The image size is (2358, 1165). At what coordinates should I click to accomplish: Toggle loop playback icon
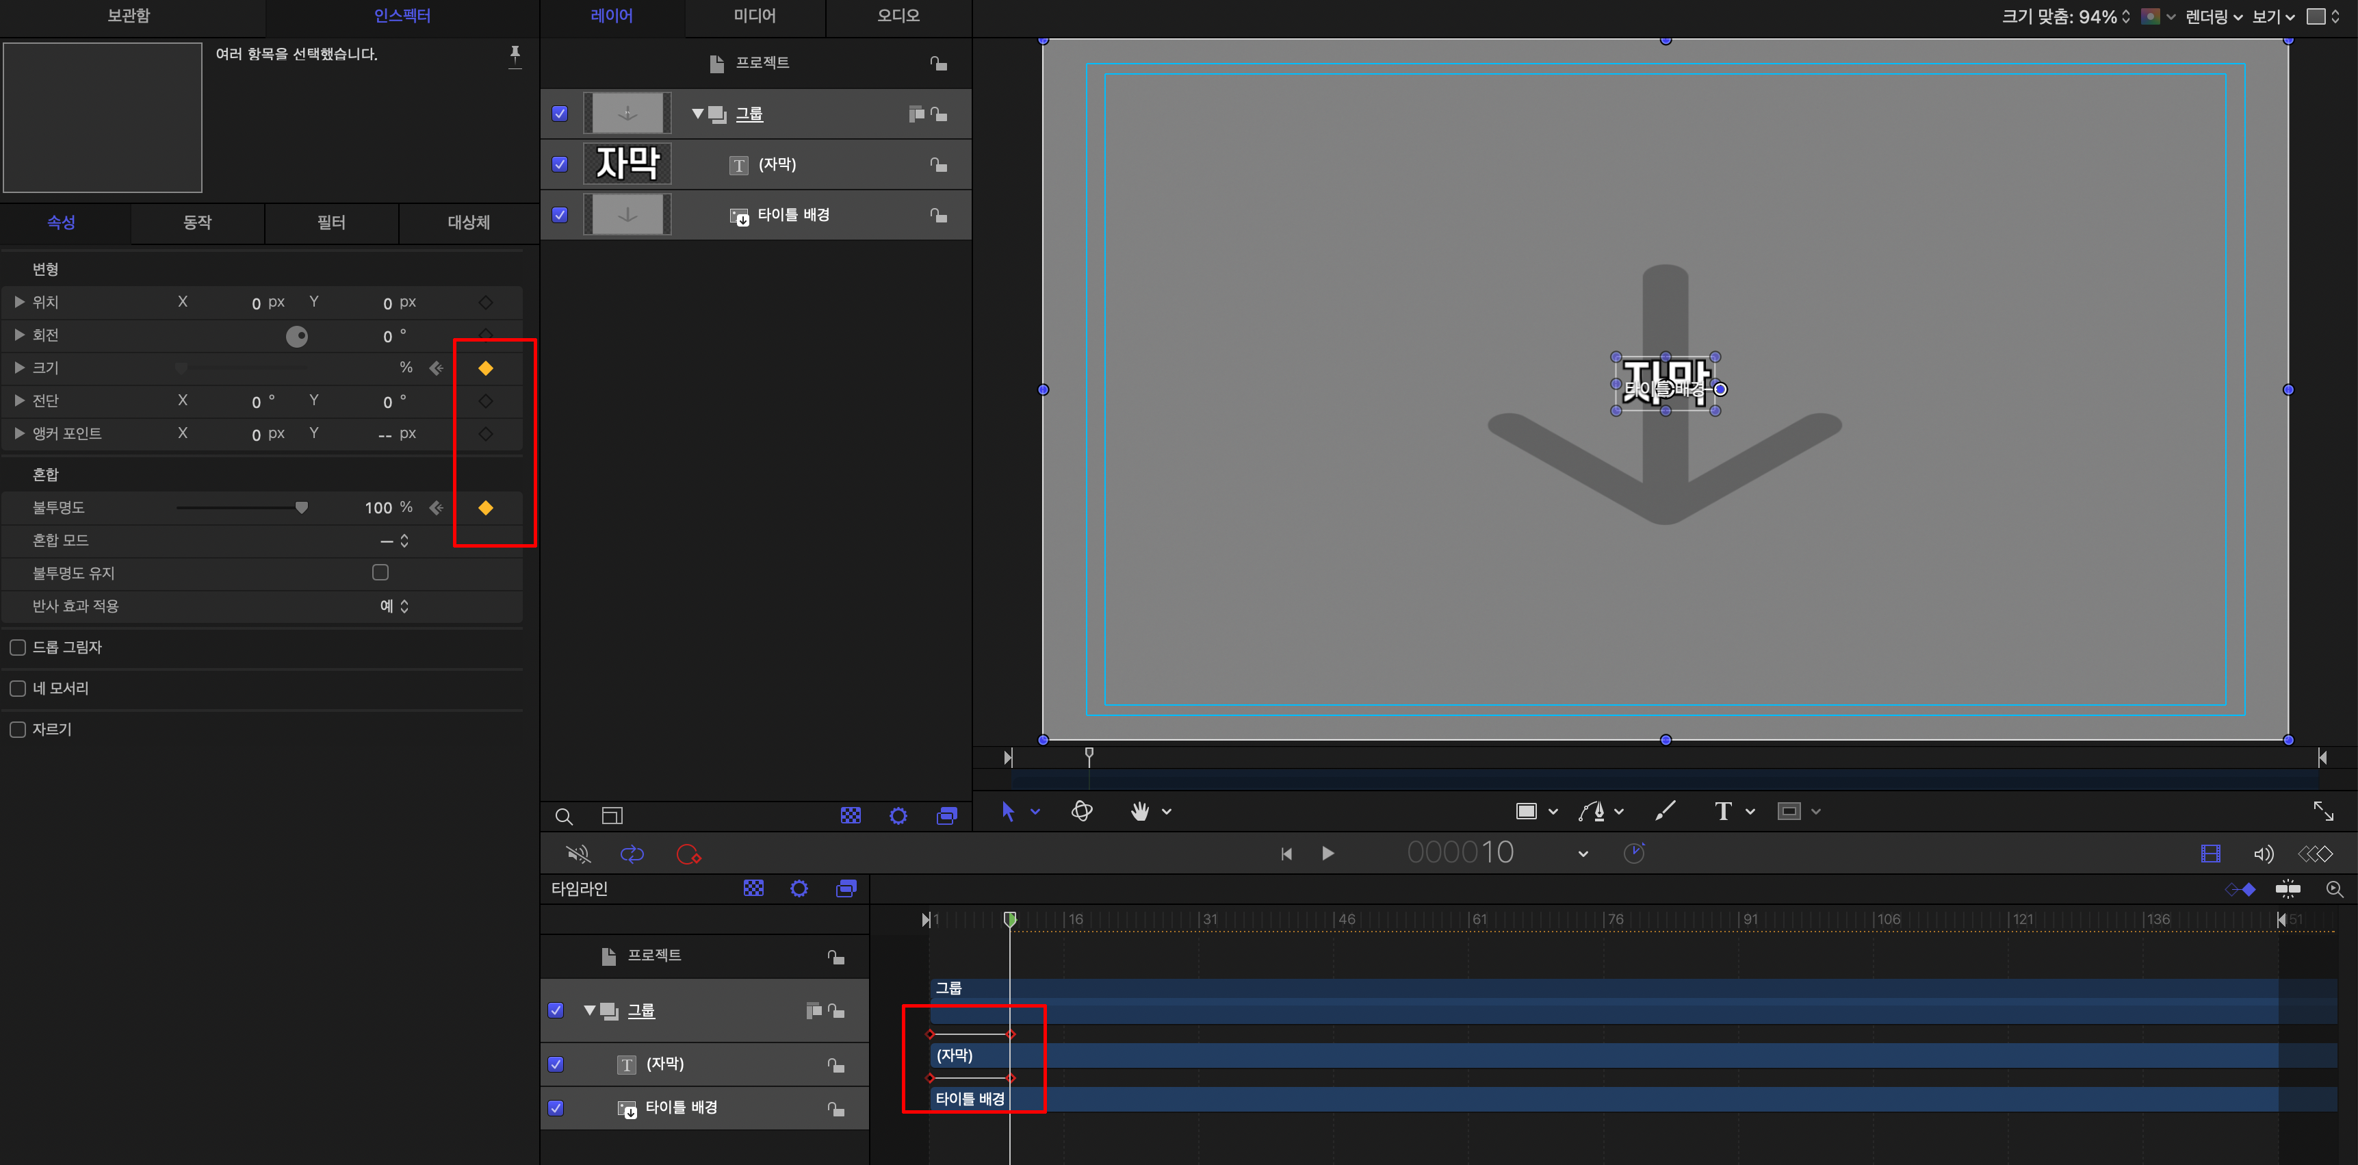pyautogui.click(x=632, y=854)
